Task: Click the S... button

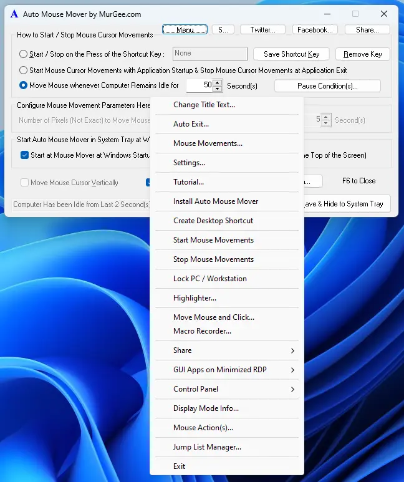Action: [x=223, y=30]
